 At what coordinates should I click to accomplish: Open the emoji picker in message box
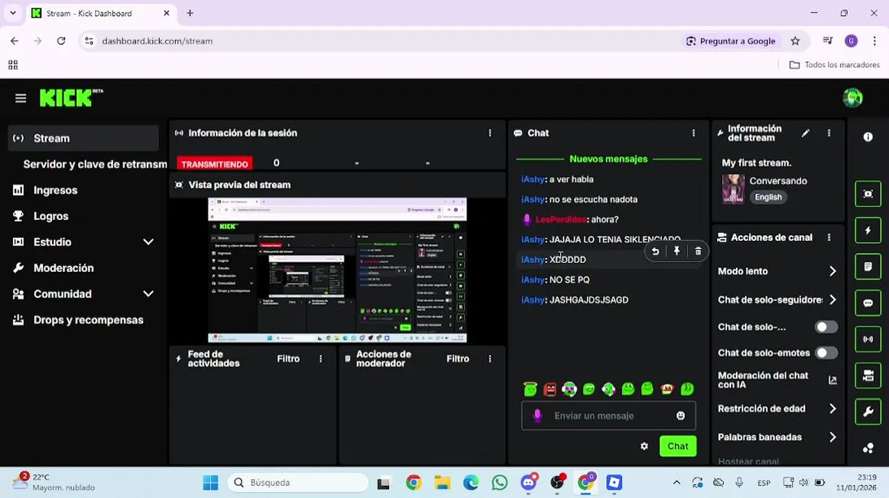(681, 416)
